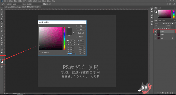Viewport: 176px width, 95px height.
Task: Open the layer blend mode dropdown
Action: click(160, 26)
